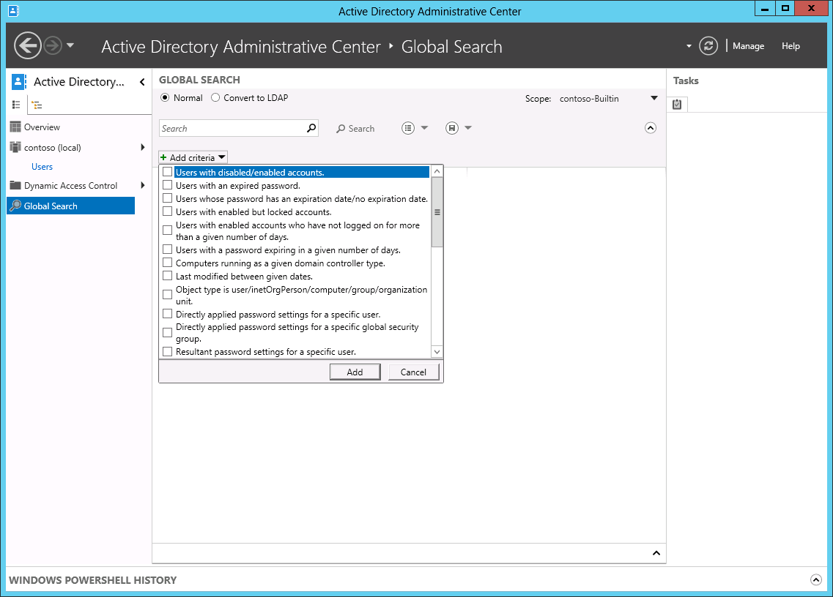Select Dynamic Access Control

70,186
